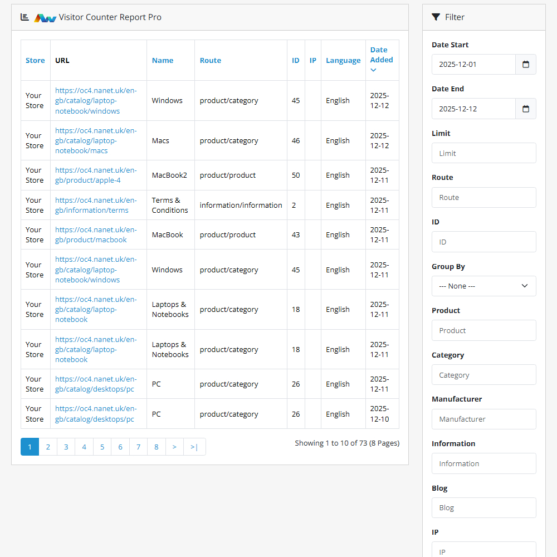
Task: Click the Route filter input field
Action: click(x=483, y=197)
